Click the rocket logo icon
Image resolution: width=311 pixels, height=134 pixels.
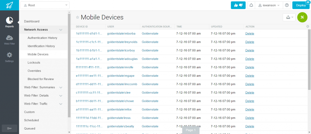click(9, 5)
